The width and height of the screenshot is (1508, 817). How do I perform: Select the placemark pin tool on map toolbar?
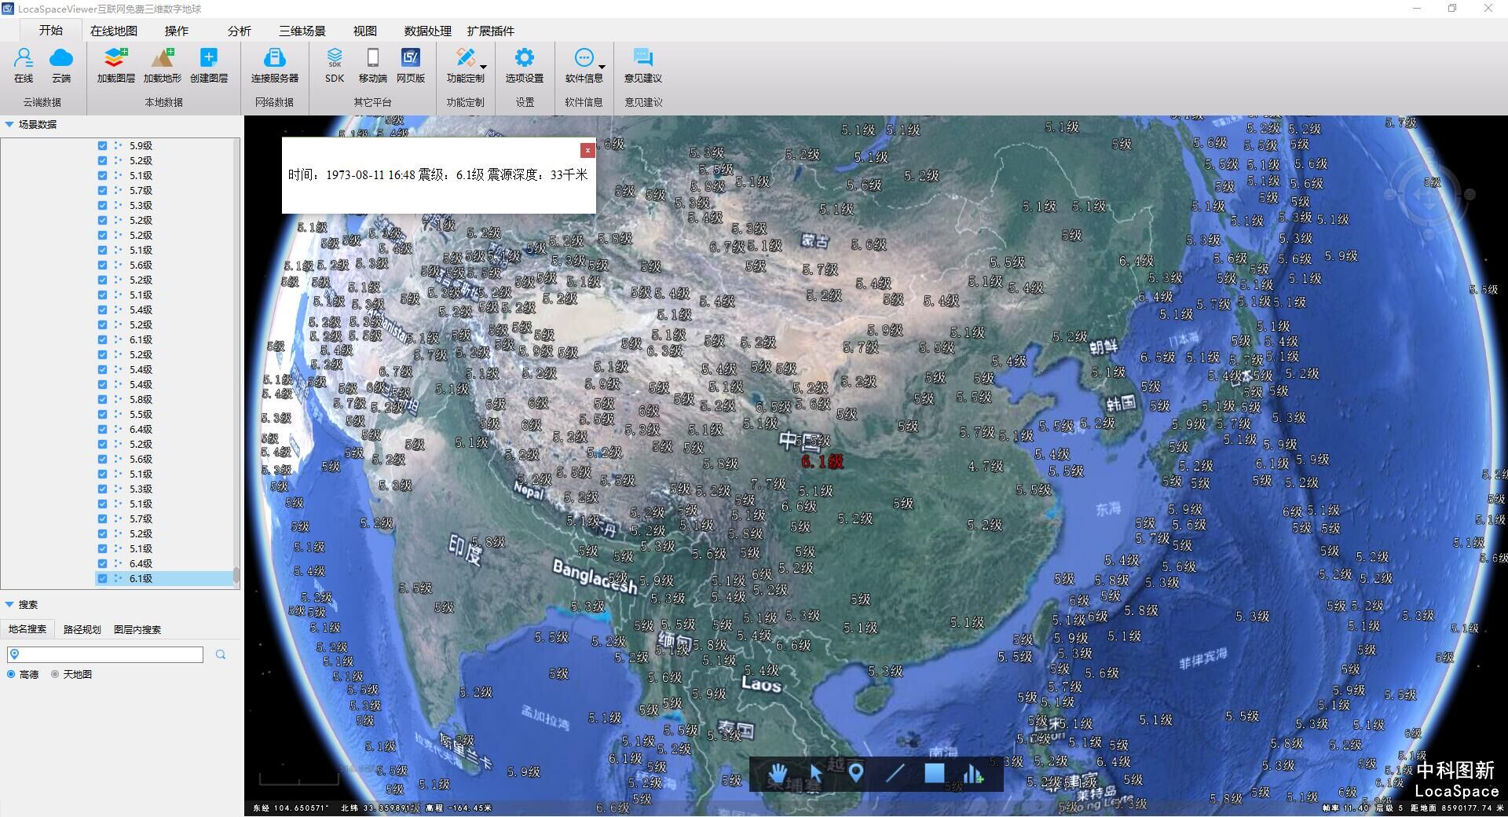point(856,774)
